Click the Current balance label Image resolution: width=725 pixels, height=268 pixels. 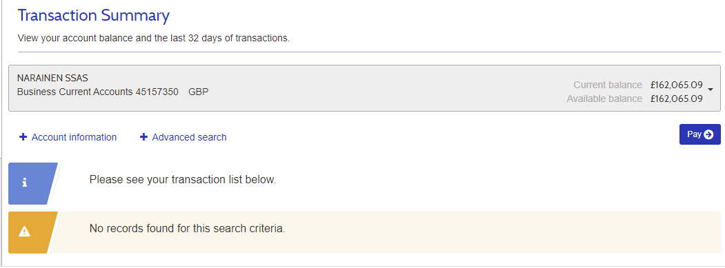coord(608,85)
